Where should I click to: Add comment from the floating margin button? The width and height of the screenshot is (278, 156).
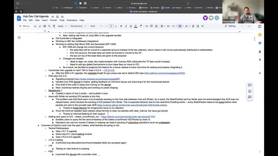tap(250, 85)
